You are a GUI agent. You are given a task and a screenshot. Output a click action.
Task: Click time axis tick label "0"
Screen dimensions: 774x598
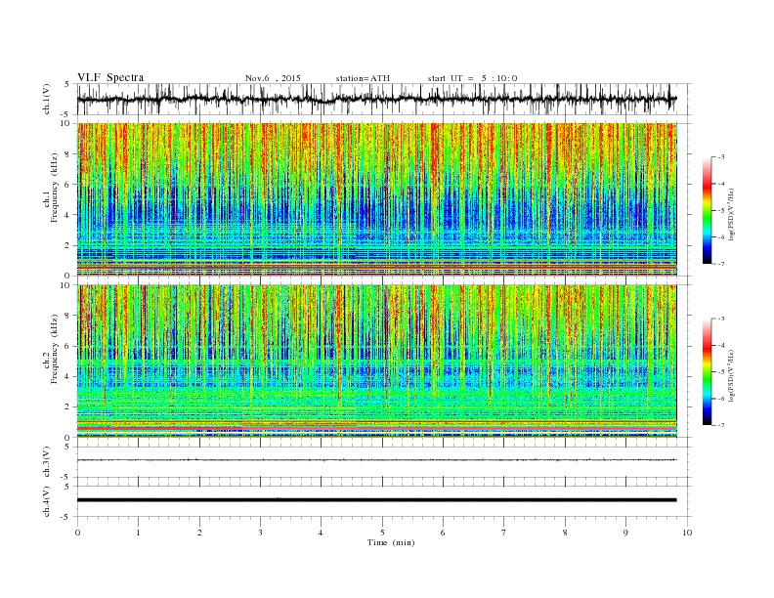click(x=77, y=533)
